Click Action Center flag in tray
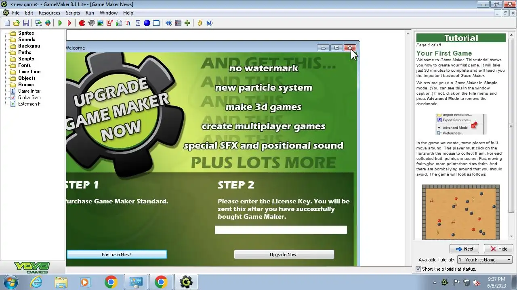Image resolution: width=517 pixels, height=290 pixels. pyautogui.click(x=456, y=282)
